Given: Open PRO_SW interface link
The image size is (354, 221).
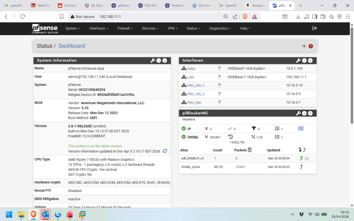Looking at the screenshot, I should [x=194, y=103].
